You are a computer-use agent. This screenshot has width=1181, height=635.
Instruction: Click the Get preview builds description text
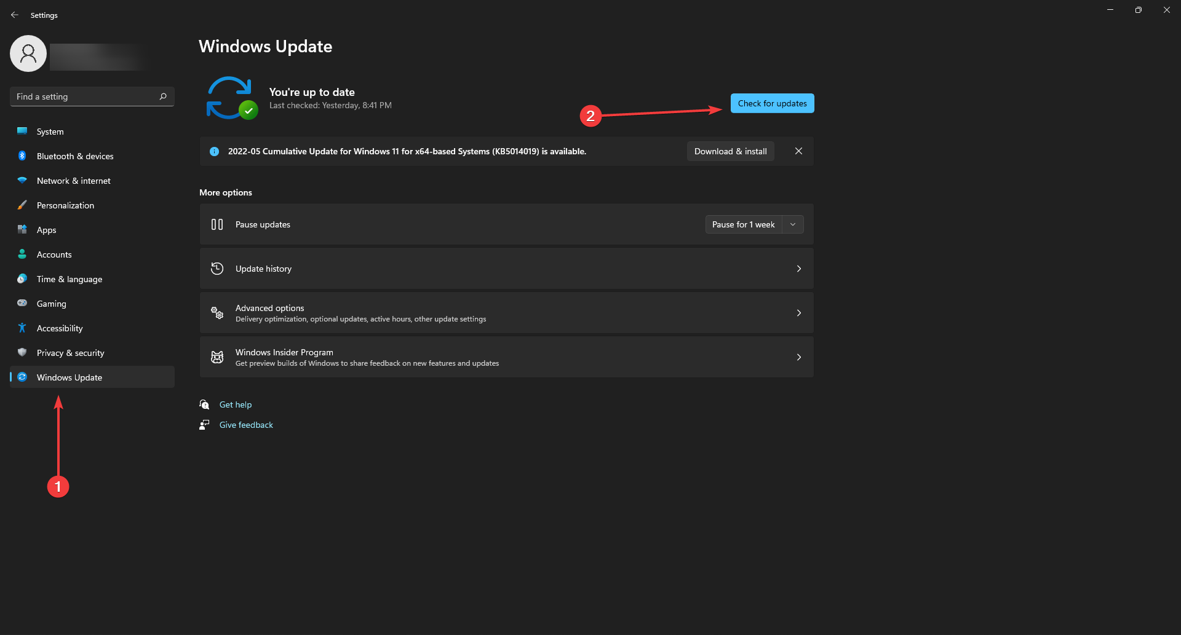coord(367,363)
